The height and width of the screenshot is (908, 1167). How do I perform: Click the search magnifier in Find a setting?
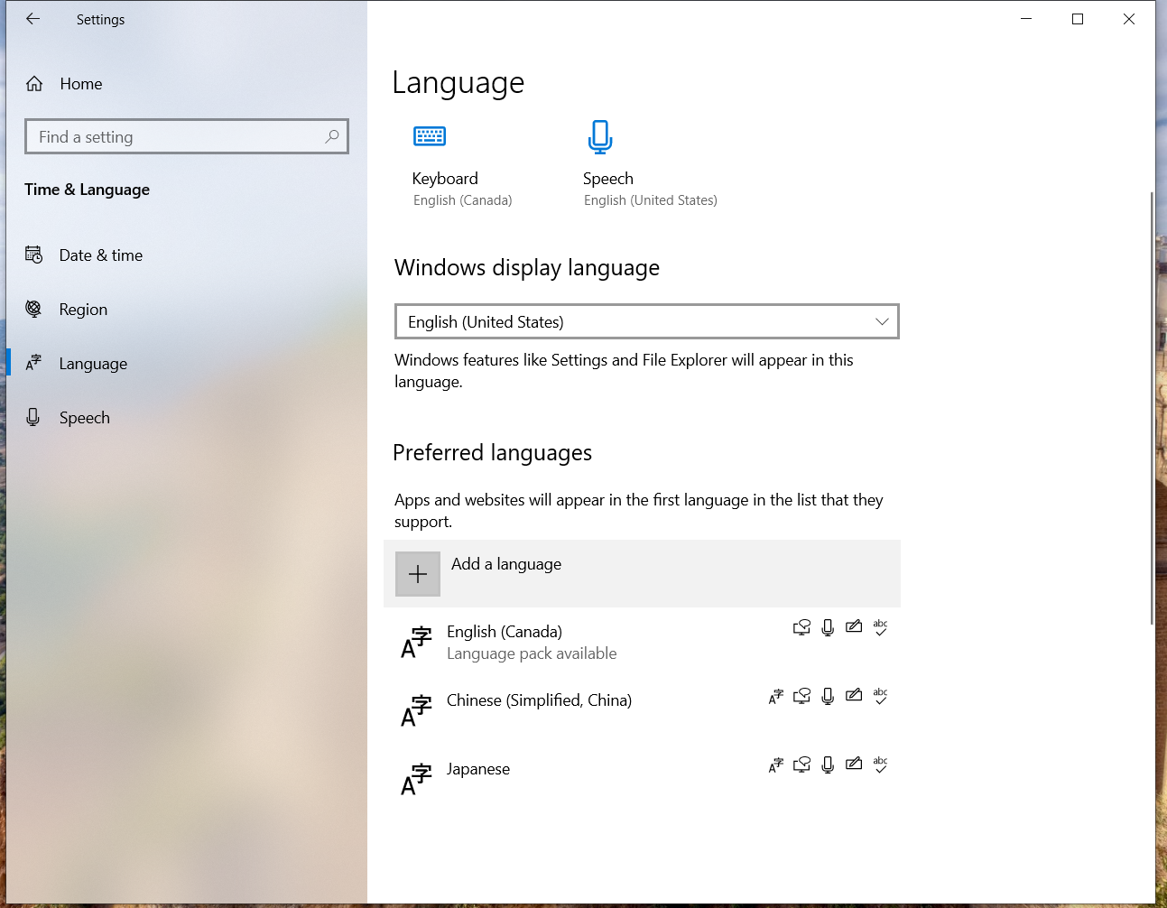coord(332,136)
